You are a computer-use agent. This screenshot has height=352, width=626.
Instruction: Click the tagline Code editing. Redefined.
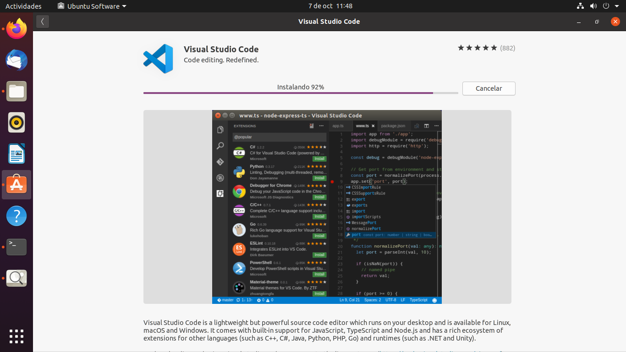[x=221, y=60]
